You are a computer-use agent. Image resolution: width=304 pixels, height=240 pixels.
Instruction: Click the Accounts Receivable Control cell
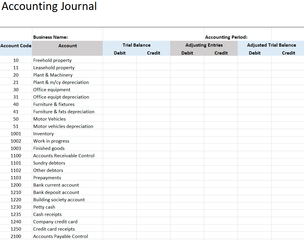(x=67, y=156)
